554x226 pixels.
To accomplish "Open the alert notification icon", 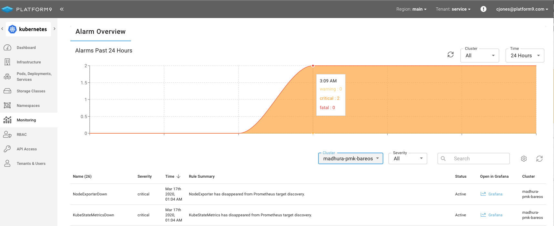I will coord(483,9).
